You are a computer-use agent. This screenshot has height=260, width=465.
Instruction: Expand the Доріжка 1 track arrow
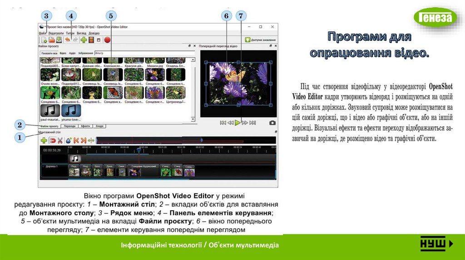[43, 167]
